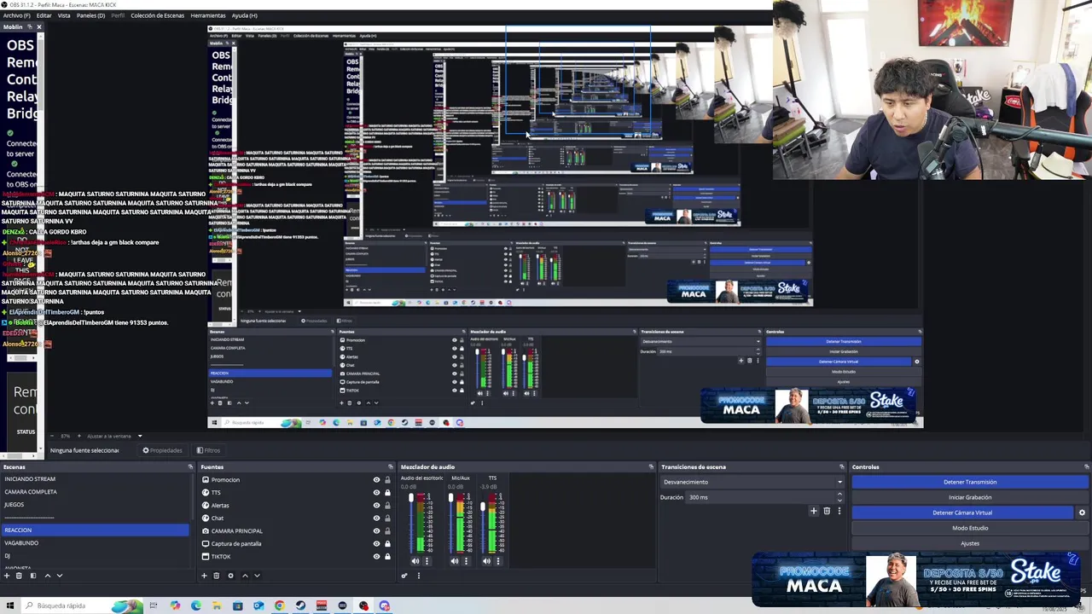Hide the TTS source eye icon
This screenshot has width=1092, height=614.
point(376,493)
